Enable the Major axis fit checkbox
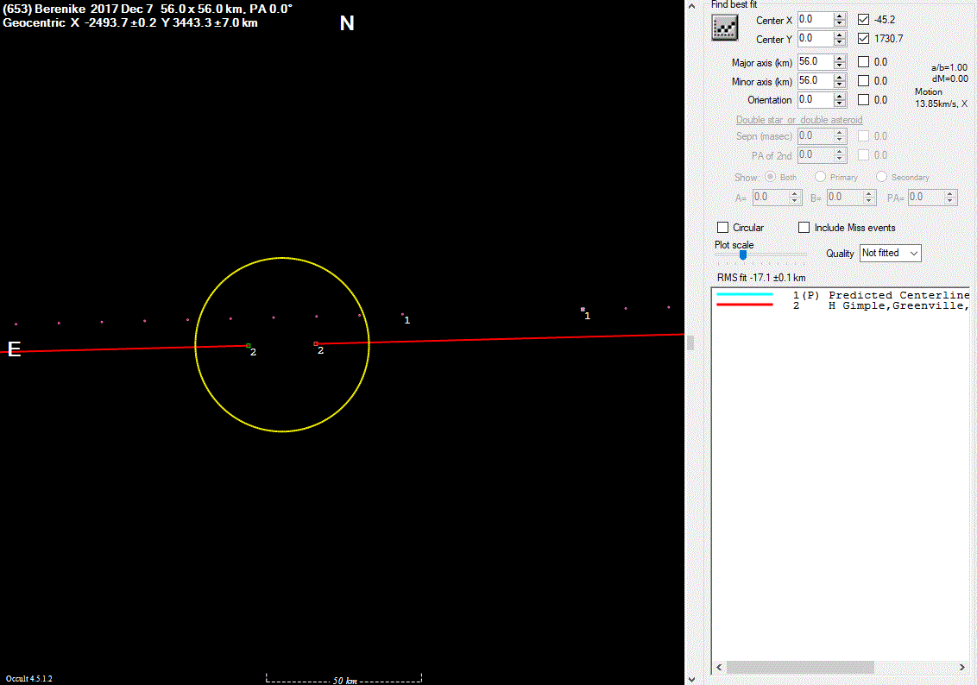The width and height of the screenshot is (977, 685). point(864,62)
